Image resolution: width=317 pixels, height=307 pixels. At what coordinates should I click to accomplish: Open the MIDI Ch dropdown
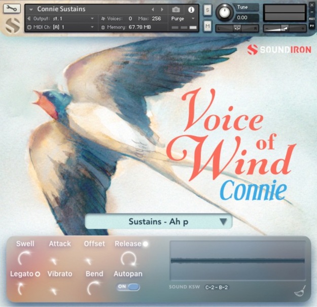pyautogui.click(x=61, y=27)
